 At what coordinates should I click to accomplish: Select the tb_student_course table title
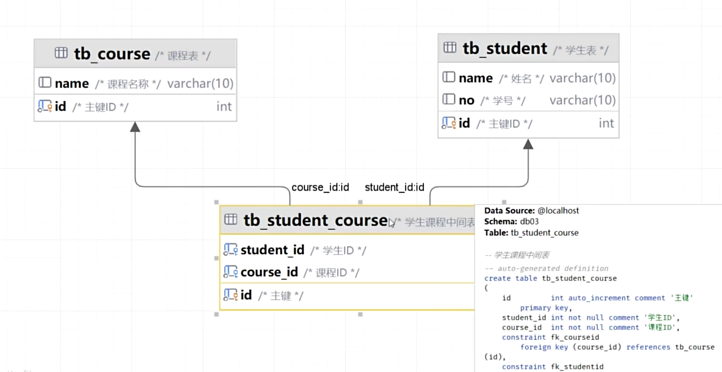(315, 220)
